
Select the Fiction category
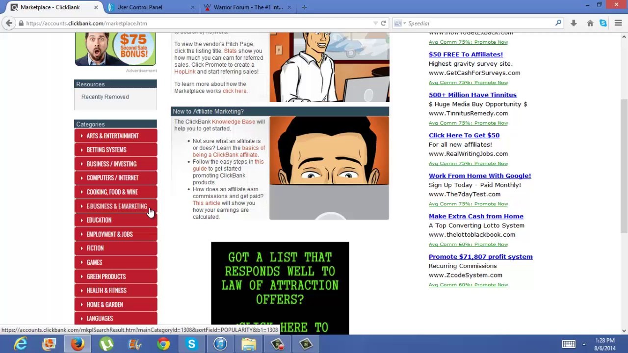pyautogui.click(x=116, y=248)
